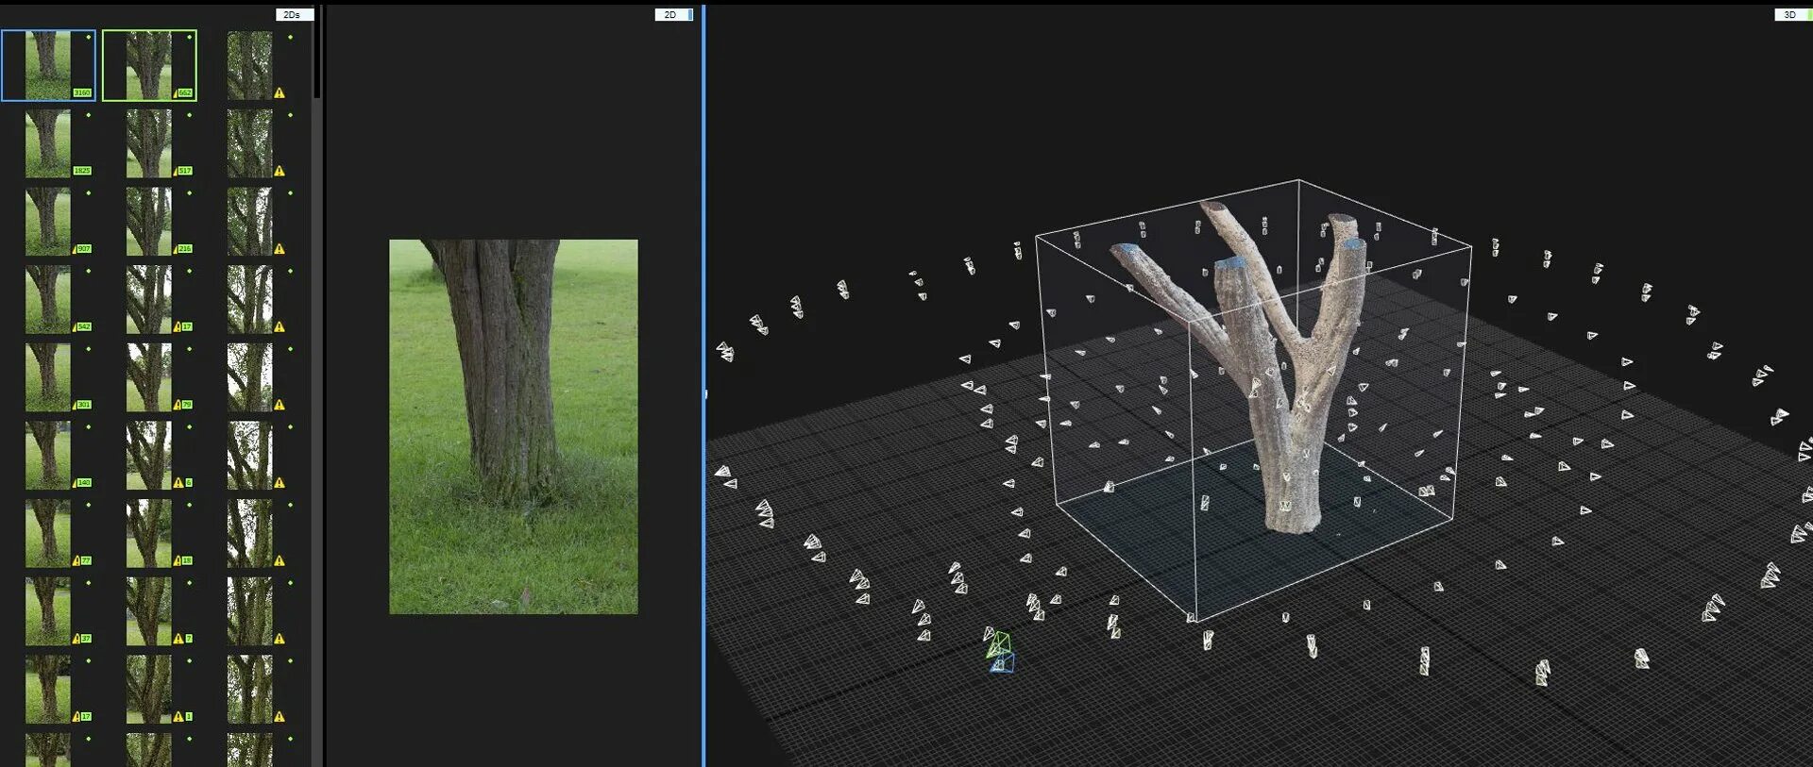This screenshot has width=1813, height=767.
Task: Pick the thumbnail labeled 77
Action: point(48,533)
